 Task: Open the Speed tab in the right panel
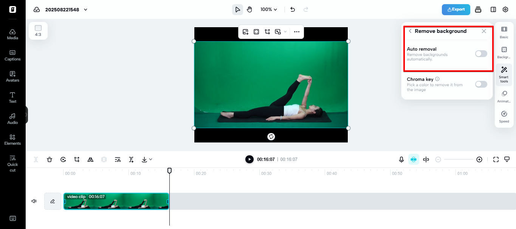coord(504,116)
